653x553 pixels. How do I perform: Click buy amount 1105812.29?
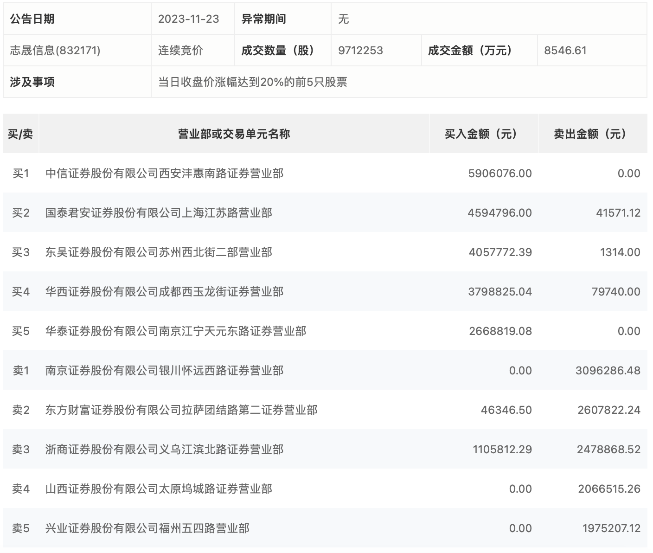(x=502, y=450)
